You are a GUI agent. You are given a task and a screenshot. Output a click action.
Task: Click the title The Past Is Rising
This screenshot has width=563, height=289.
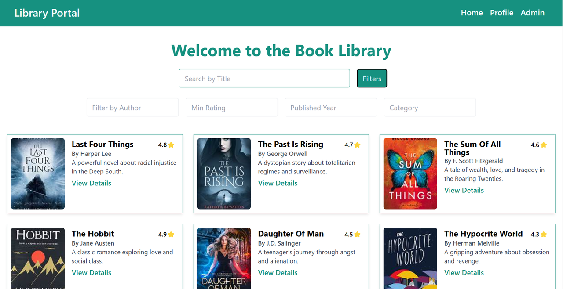pyautogui.click(x=291, y=144)
